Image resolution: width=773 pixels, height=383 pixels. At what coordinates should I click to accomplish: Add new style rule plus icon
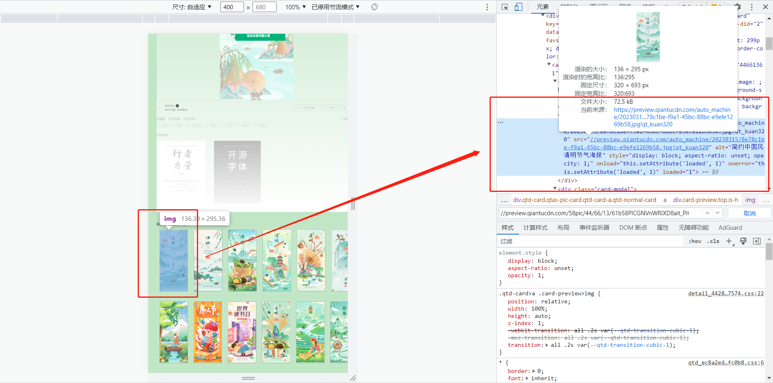729,241
